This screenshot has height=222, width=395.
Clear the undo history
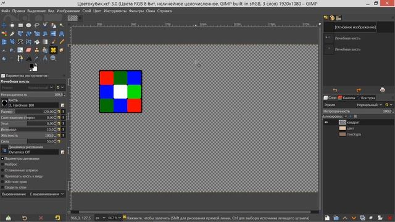click(383, 90)
